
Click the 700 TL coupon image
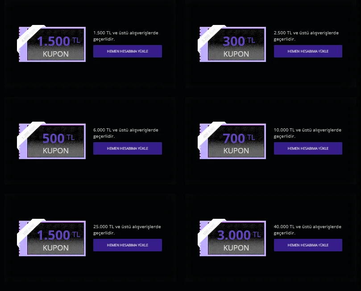pos(236,142)
